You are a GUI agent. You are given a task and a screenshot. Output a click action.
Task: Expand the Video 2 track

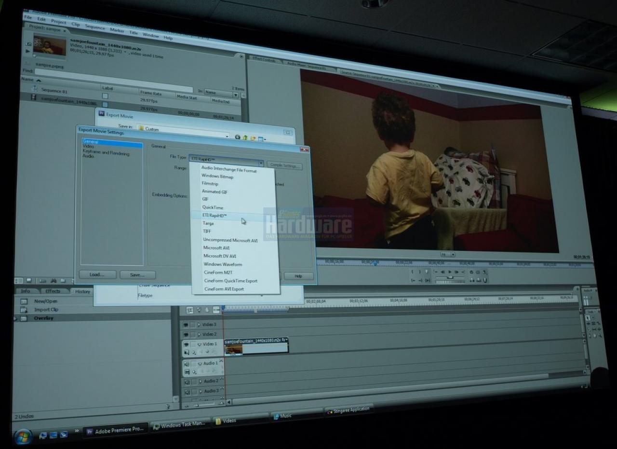pyautogui.click(x=199, y=334)
